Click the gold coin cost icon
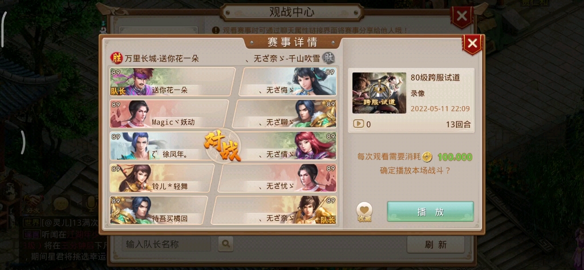584x270 pixels. pos(427,157)
